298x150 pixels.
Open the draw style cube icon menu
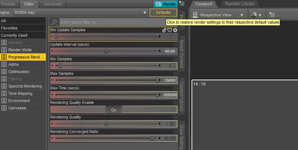256,15
